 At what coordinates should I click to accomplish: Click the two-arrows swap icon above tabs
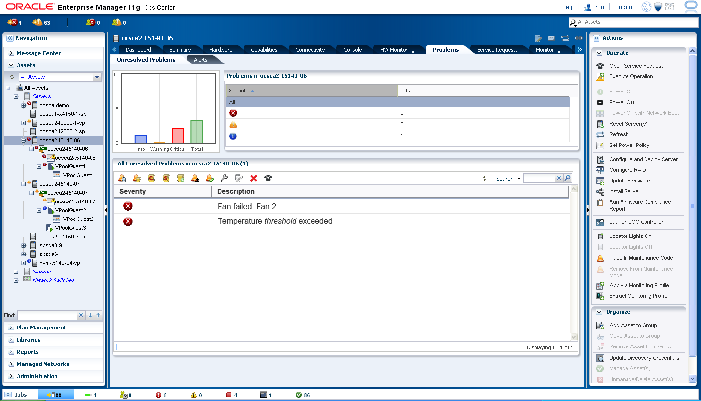click(565, 38)
